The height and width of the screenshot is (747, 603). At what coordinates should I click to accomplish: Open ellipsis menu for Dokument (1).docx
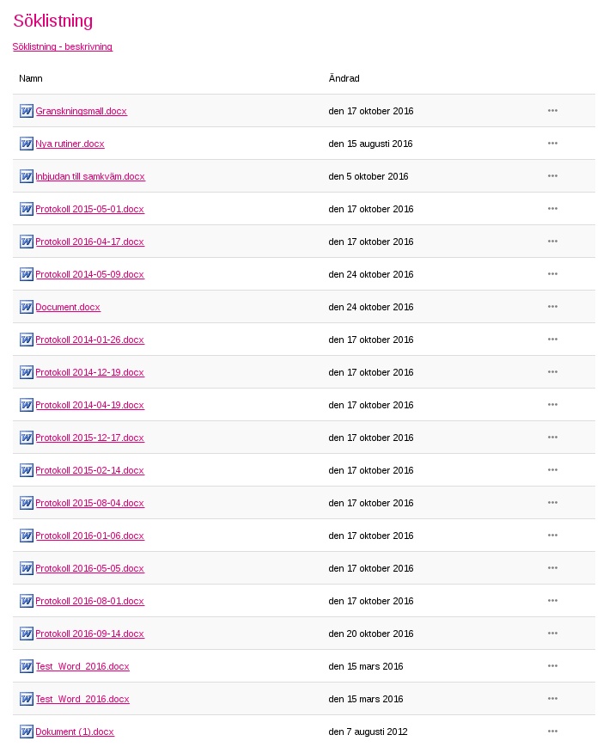[552, 731]
